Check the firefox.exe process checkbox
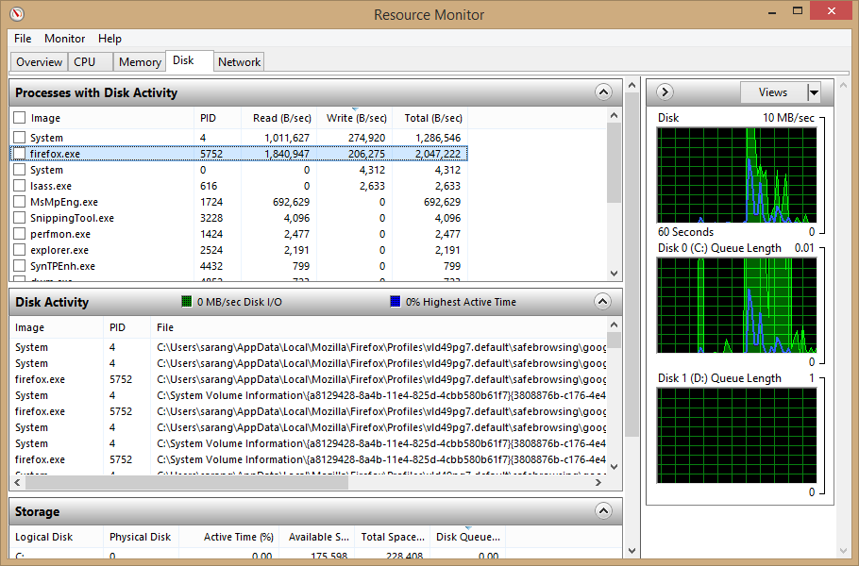This screenshot has height=566, width=859. pyautogui.click(x=19, y=153)
